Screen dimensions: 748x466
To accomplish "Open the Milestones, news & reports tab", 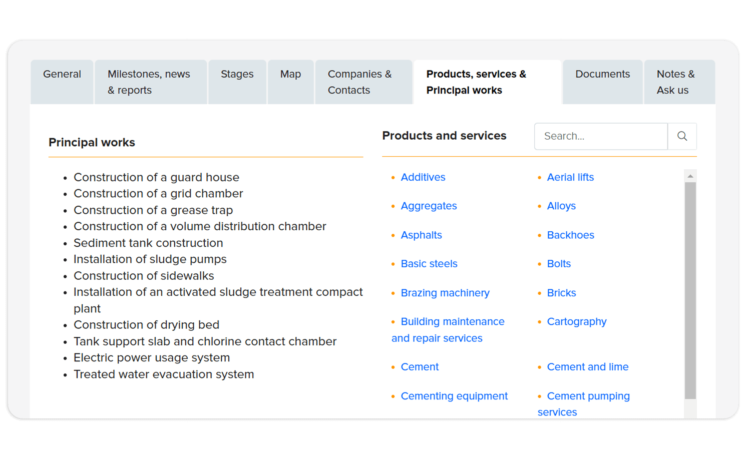I will click(149, 82).
